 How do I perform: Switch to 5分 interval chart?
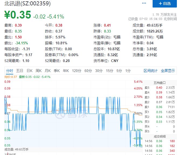(119, 71)
